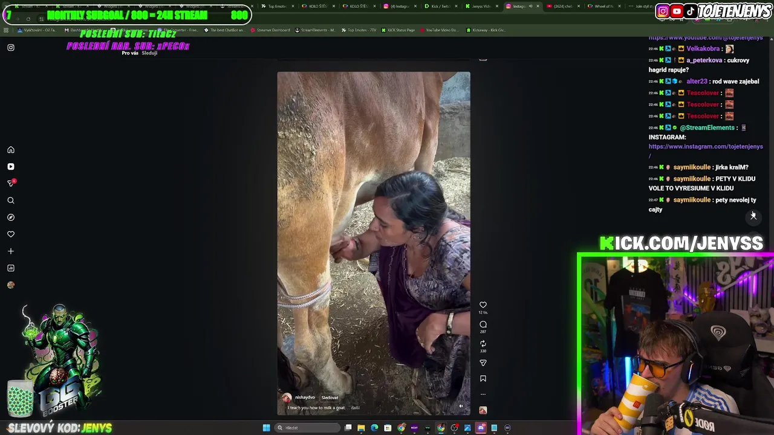Open the dashboard icon in Instagram sidebar
Image resolution: width=774 pixels, height=435 pixels.
[11, 268]
